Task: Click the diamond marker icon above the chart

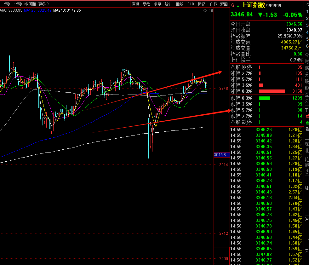Action: [x=205, y=11]
